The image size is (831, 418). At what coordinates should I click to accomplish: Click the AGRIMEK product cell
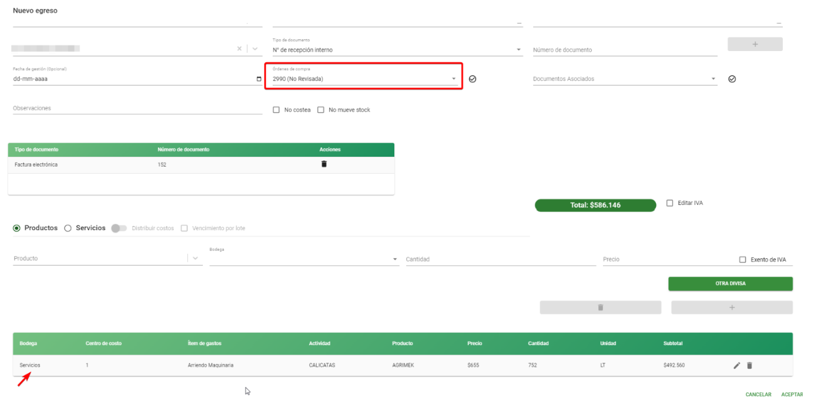(x=404, y=365)
